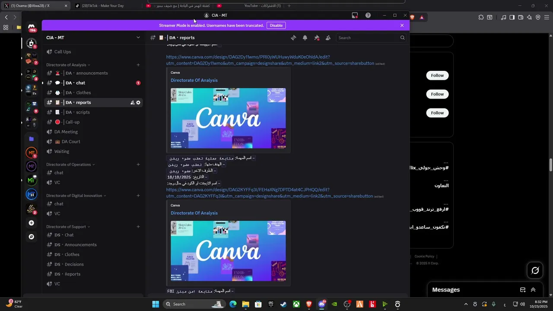
Task: Switch to YouTube subscriptions browser tab
Action: (250, 6)
